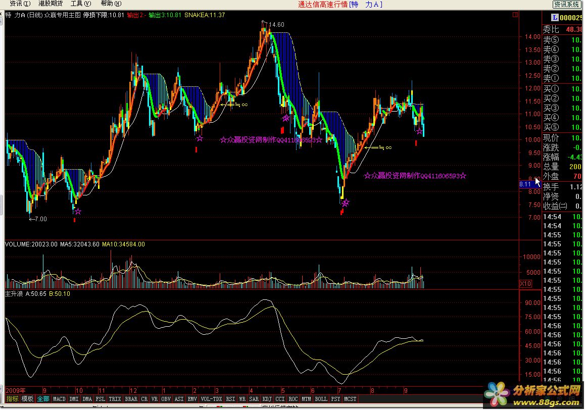The image size is (585, 410).
Task: Switch to the TRIX indicator
Action: (x=115, y=399)
